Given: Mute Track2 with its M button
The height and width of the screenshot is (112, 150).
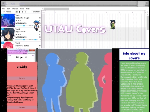Looking at the screenshot, I should point(40,32).
